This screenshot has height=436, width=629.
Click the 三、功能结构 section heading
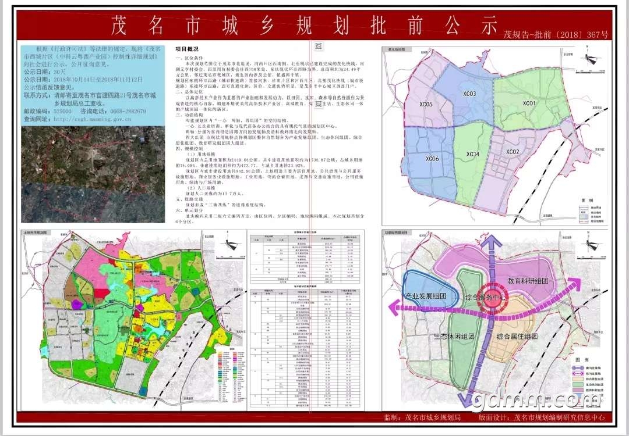[x=190, y=115]
